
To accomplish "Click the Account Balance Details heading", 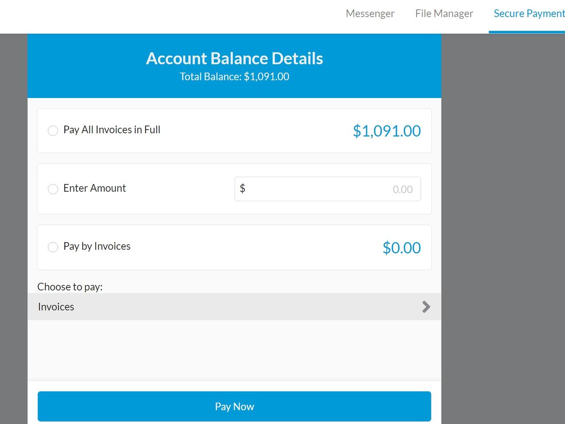I will coord(234,58).
